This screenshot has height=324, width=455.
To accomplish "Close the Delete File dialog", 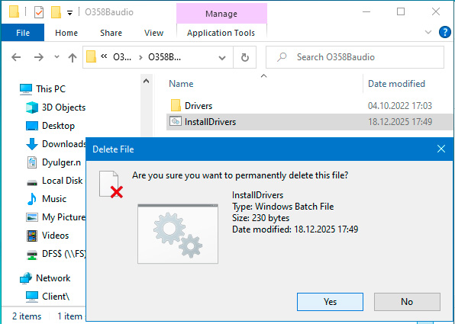I will [x=441, y=149].
